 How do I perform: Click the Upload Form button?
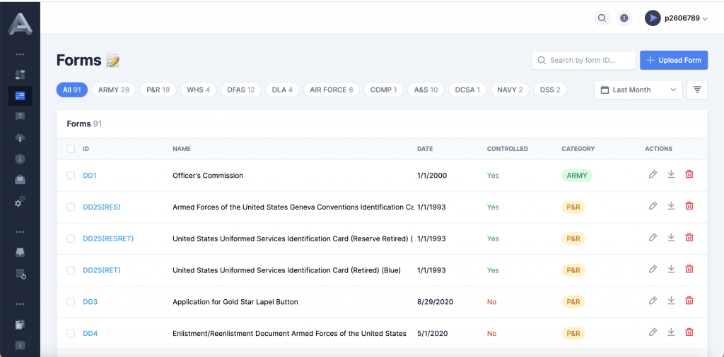click(x=674, y=61)
